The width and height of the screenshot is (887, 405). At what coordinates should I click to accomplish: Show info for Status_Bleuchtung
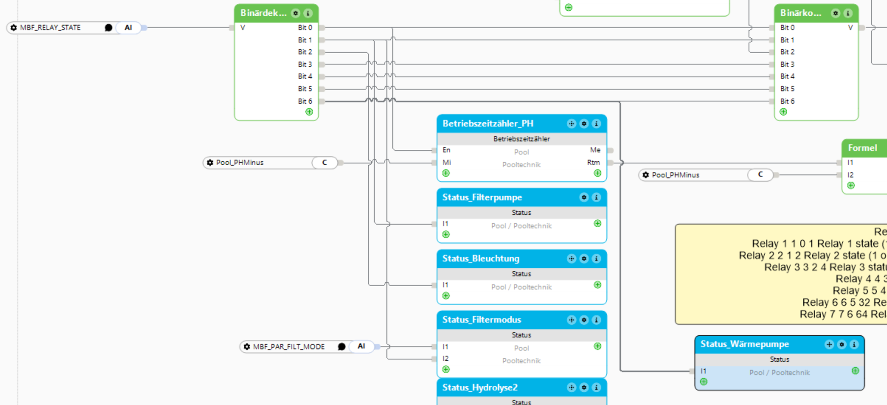point(596,259)
